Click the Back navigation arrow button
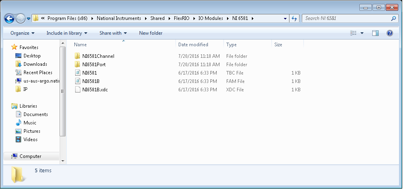Image resolution: width=403 pixels, height=189 pixels. (9, 18)
